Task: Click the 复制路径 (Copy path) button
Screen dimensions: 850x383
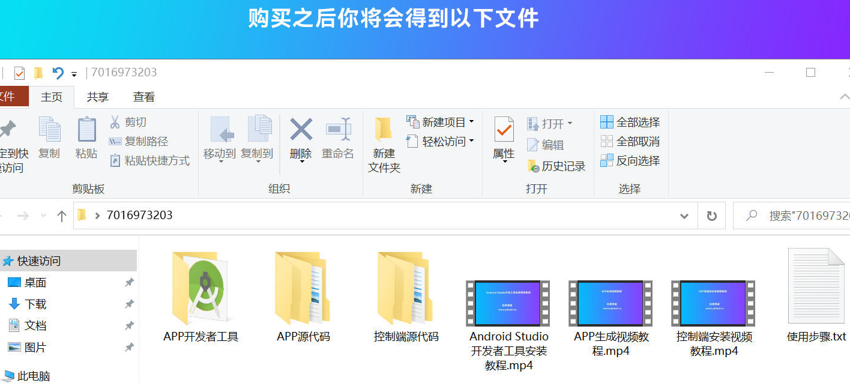Action: tap(139, 141)
